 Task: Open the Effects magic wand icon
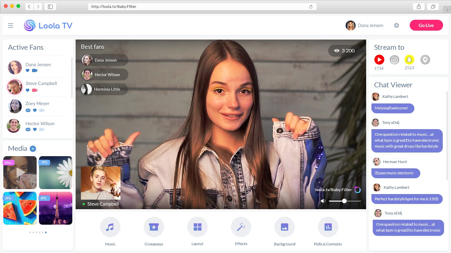click(x=241, y=227)
